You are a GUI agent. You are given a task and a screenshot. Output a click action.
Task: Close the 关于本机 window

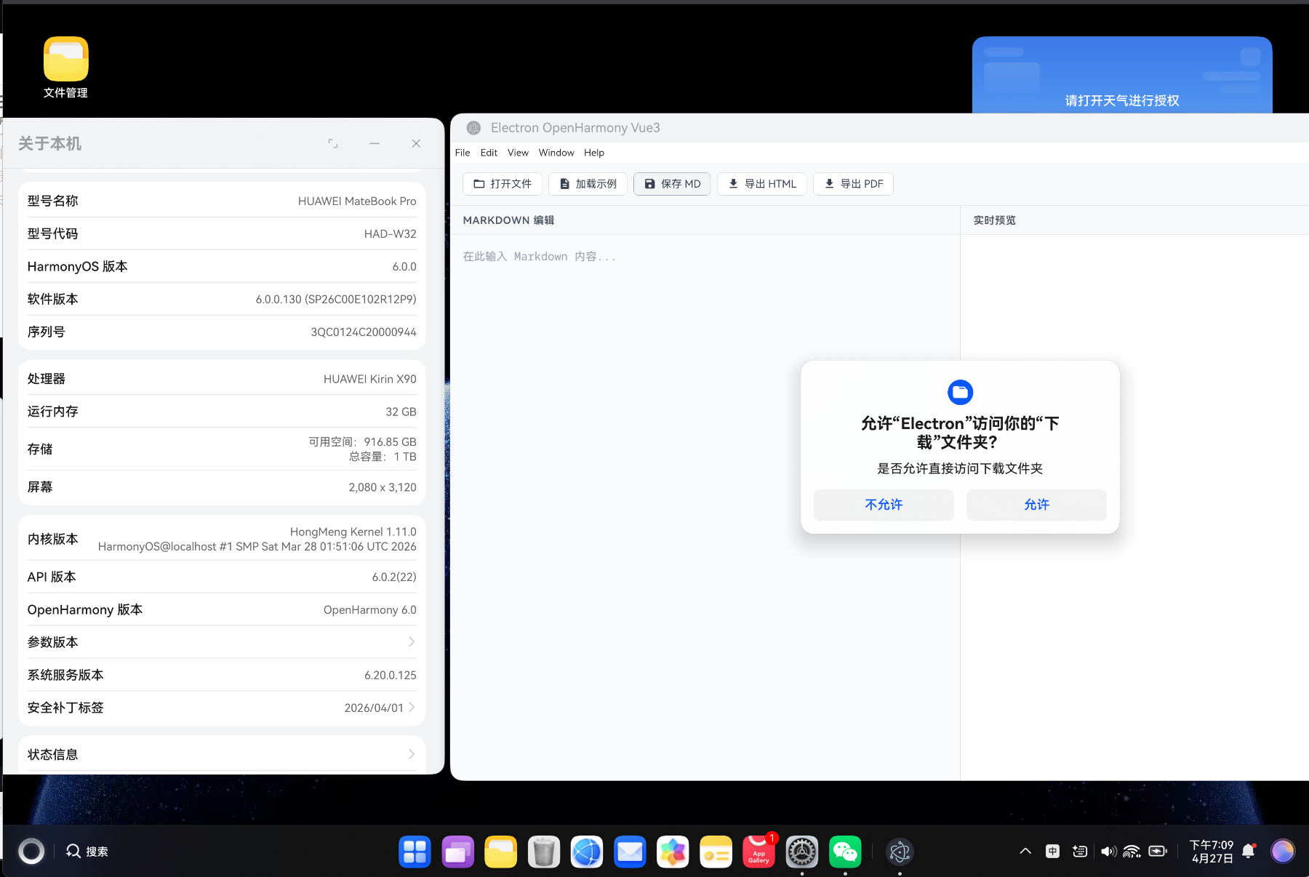pos(416,144)
